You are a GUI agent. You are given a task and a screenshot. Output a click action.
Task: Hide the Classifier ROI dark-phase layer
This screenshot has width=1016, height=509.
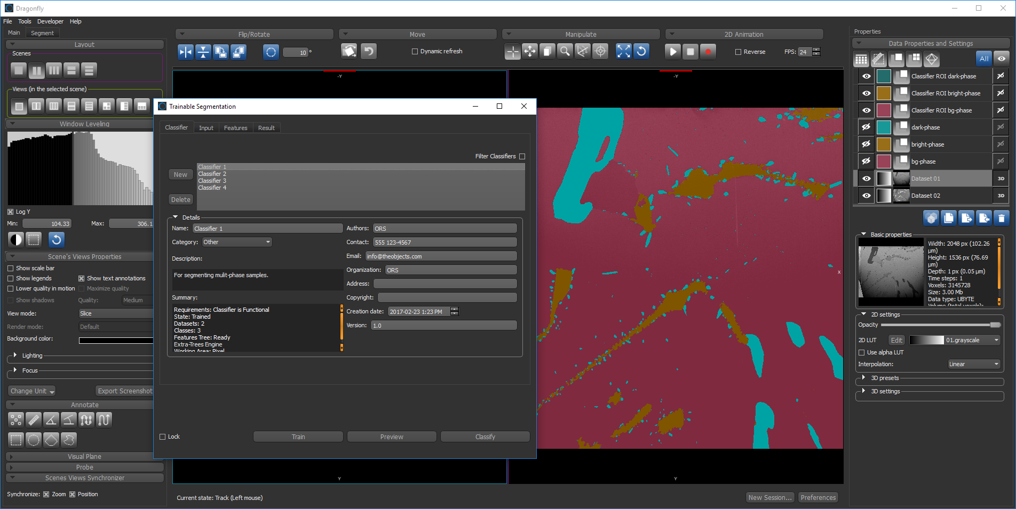(866, 76)
